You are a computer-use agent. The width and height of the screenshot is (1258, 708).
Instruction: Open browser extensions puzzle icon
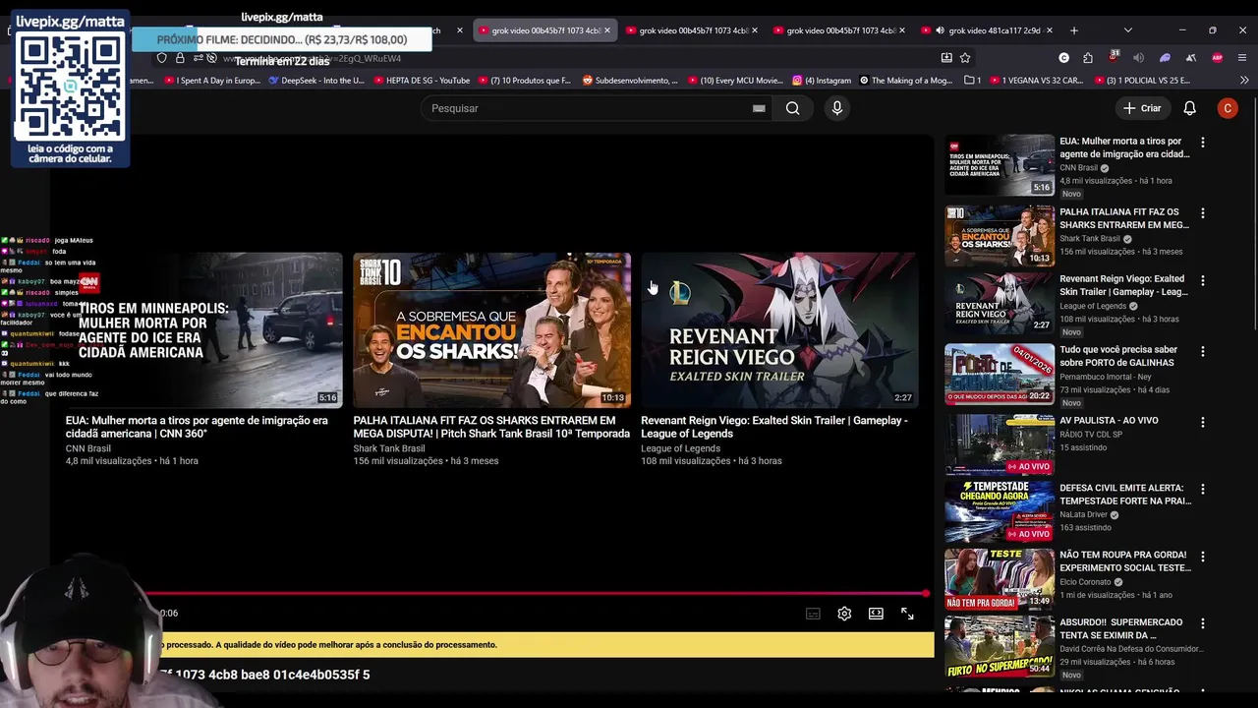pos(1088,58)
